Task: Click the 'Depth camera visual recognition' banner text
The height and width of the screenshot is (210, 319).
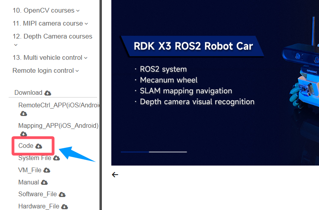Action: [197, 102]
